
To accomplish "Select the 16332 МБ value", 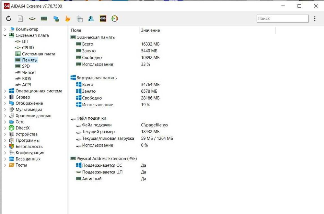I will tap(150, 44).
